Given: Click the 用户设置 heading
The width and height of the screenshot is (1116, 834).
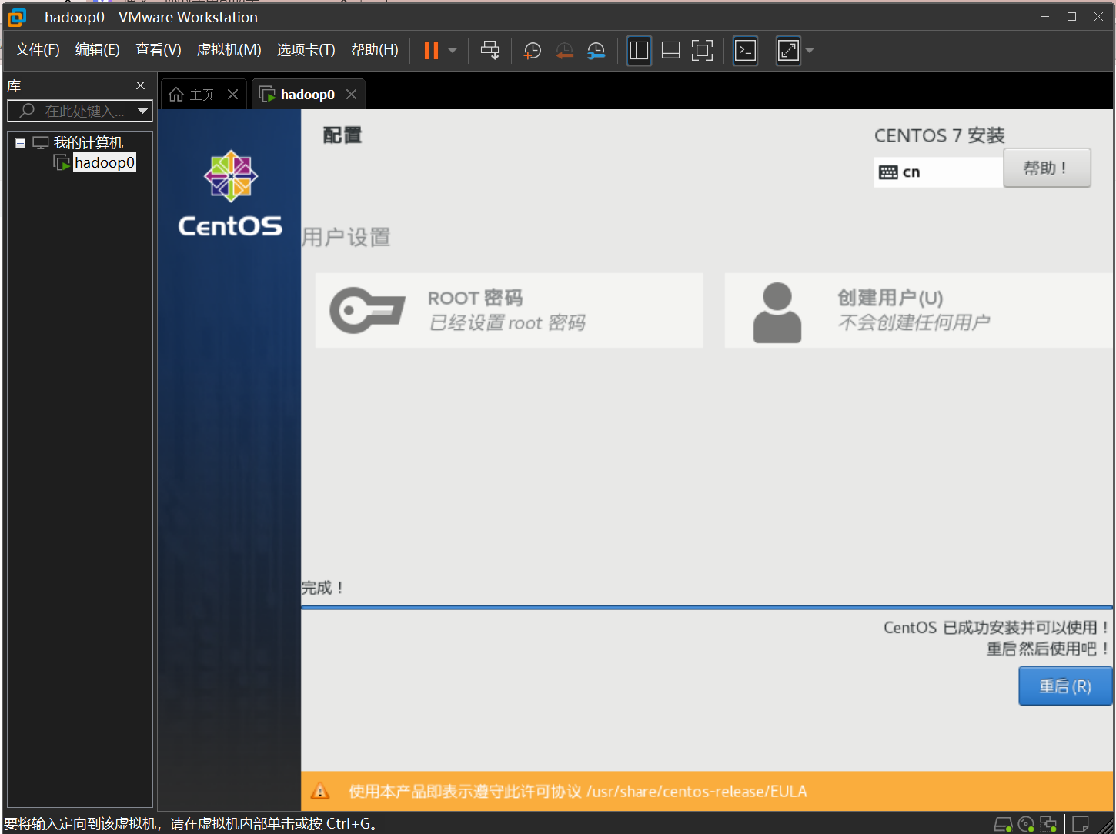Looking at the screenshot, I should 346,237.
